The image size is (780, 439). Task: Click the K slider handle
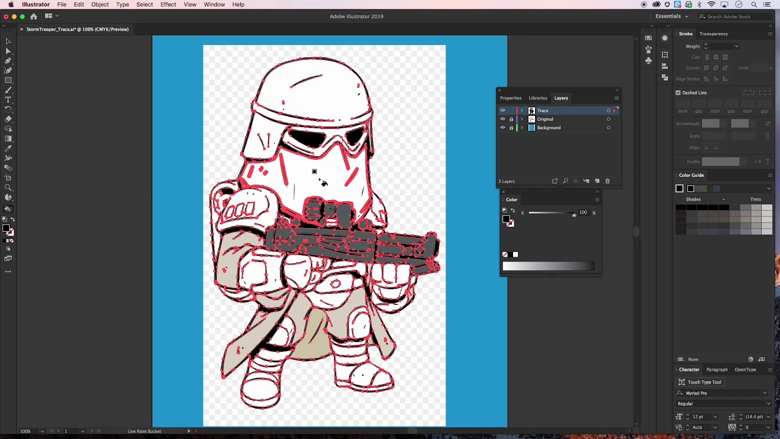pos(574,215)
